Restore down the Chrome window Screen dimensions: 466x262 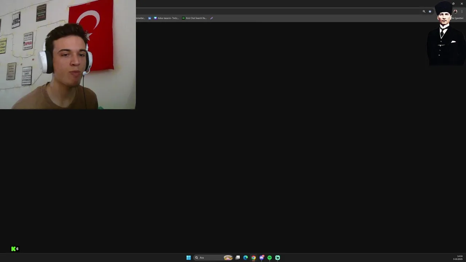(x=453, y=4)
